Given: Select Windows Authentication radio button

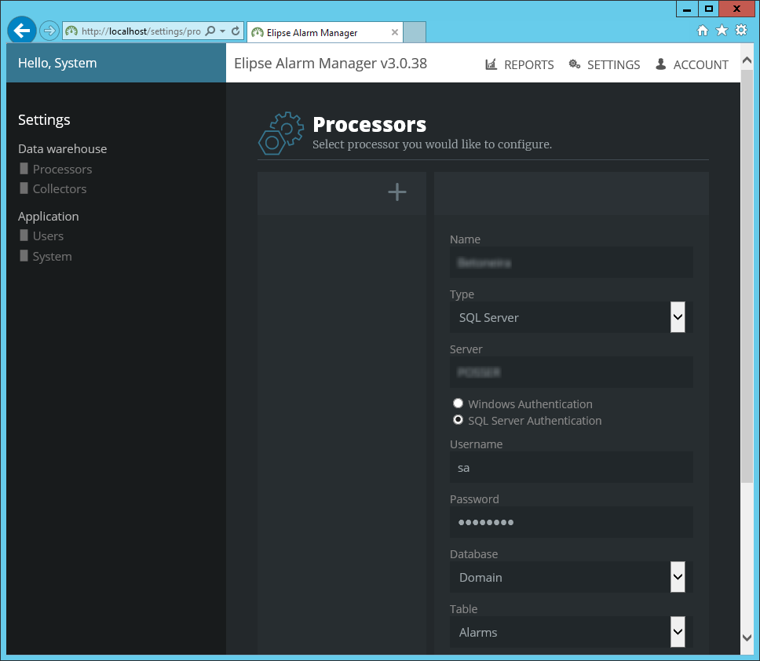Looking at the screenshot, I should point(458,404).
